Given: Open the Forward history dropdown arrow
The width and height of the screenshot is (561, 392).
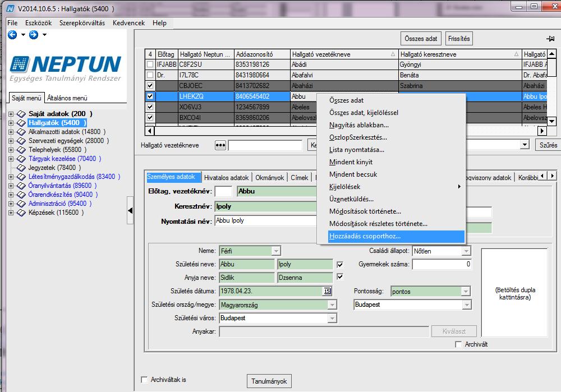Looking at the screenshot, I should tap(44, 35).
